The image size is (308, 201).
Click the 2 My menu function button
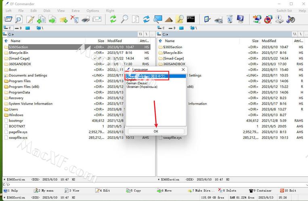click(x=44, y=191)
